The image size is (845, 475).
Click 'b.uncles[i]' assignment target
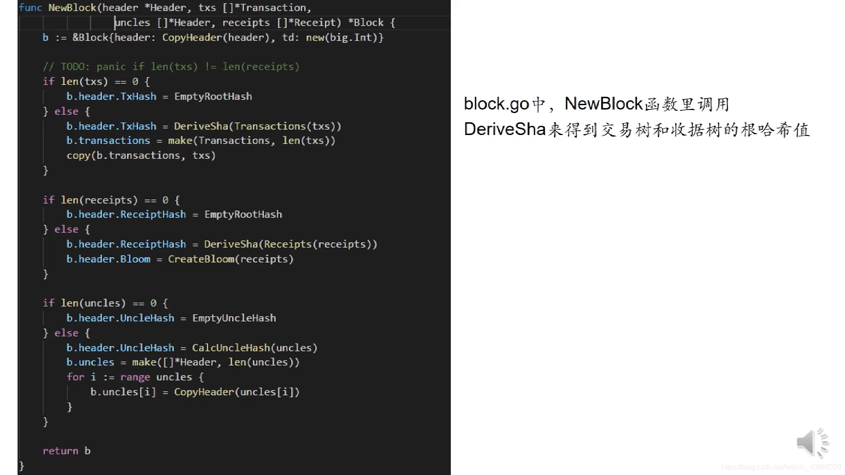pyautogui.click(x=123, y=392)
